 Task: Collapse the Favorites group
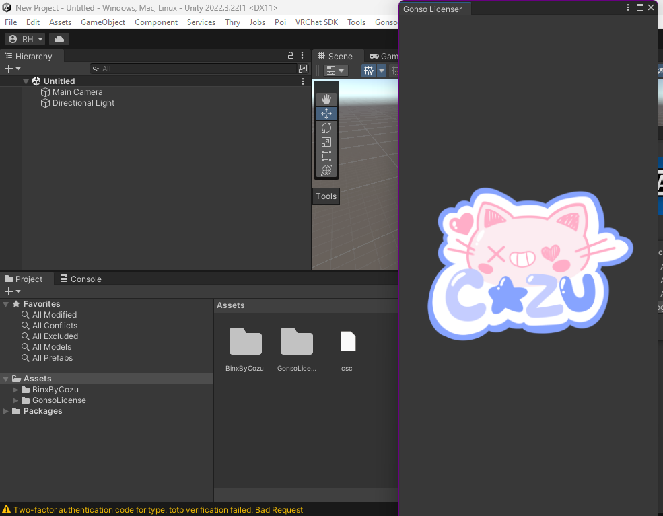[5, 304]
